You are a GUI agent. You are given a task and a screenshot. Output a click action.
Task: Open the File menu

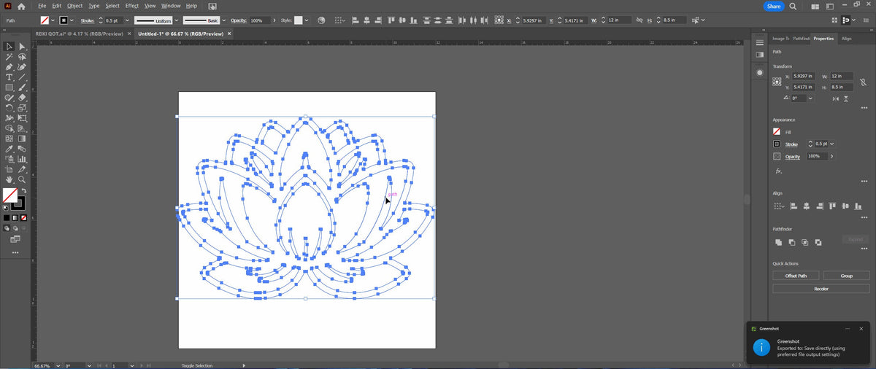[x=42, y=6]
